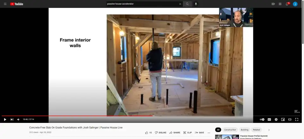304x139 pixels.
Task: Click the search box with passive house accelerator
Action: point(142,4)
